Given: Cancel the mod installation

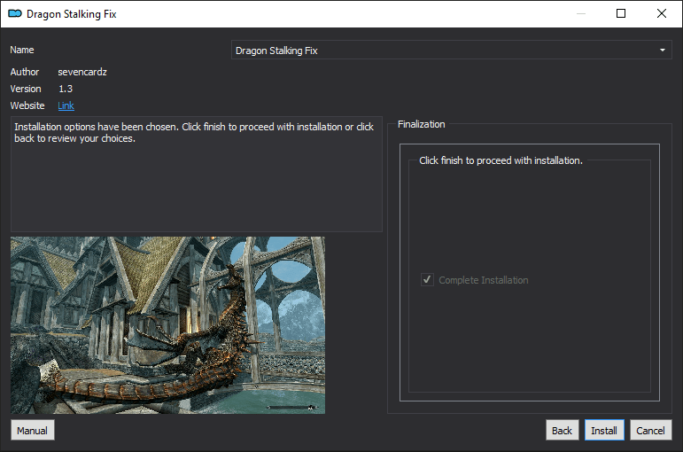Looking at the screenshot, I should pos(650,430).
